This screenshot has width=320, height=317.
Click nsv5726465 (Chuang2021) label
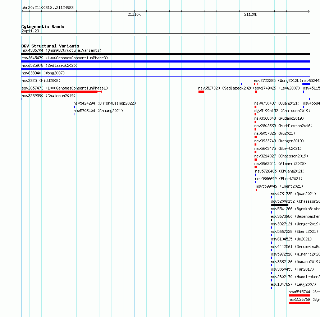tap(280, 171)
